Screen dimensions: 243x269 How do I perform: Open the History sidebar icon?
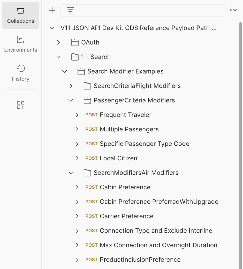tap(21, 73)
